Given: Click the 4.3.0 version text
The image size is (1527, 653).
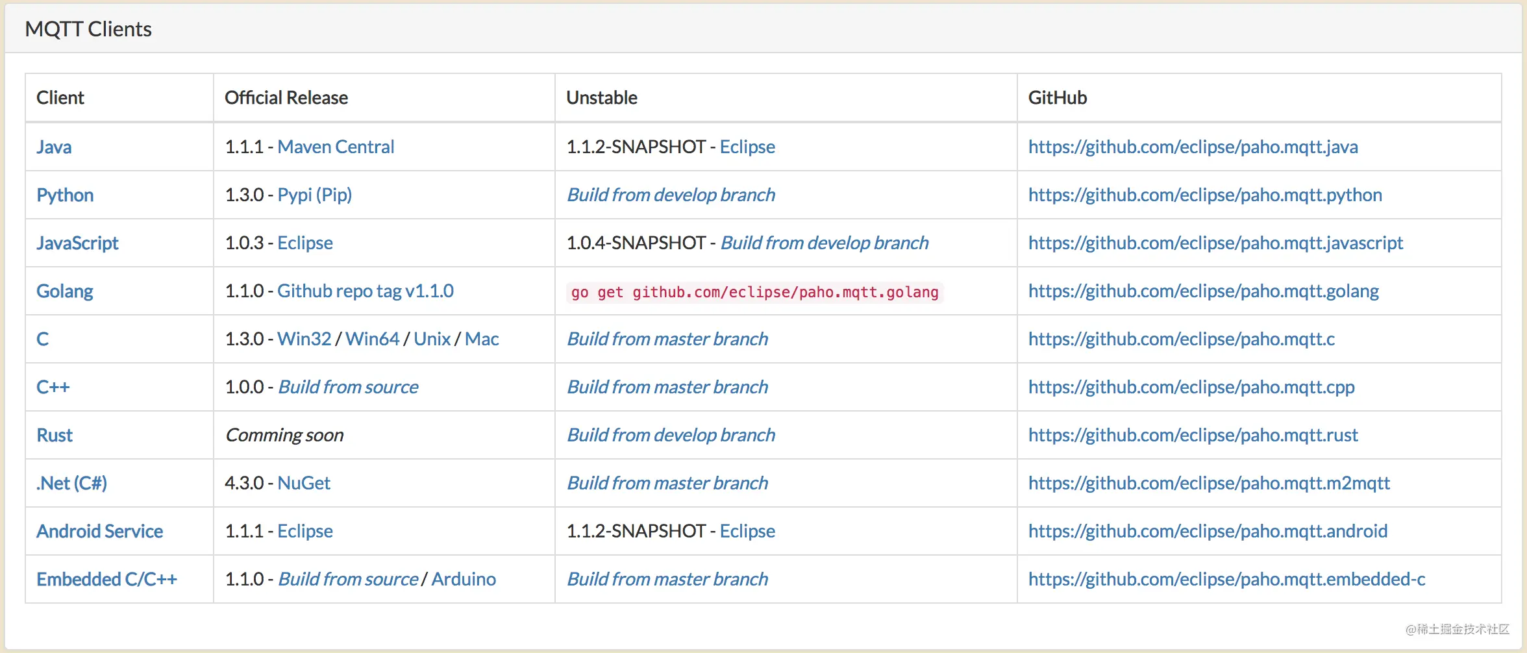Looking at the screenshot, I should click(244, 483).
